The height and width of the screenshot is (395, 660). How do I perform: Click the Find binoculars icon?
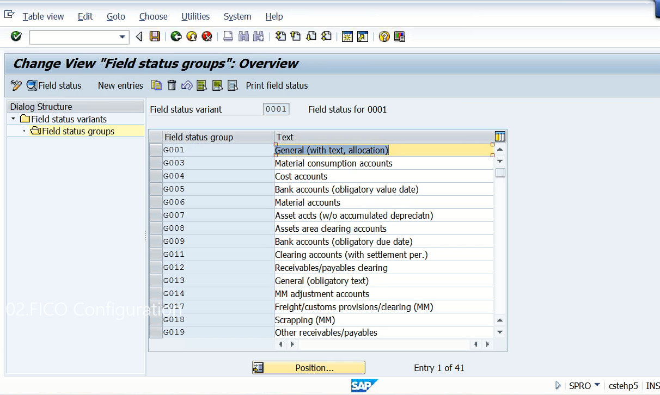coord(243,36)
